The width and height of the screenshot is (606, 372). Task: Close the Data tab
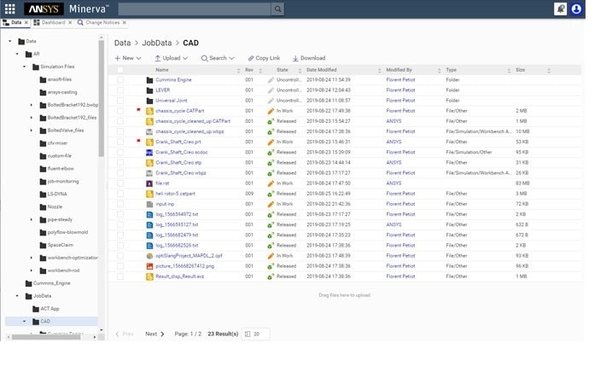tap(26, 23)
